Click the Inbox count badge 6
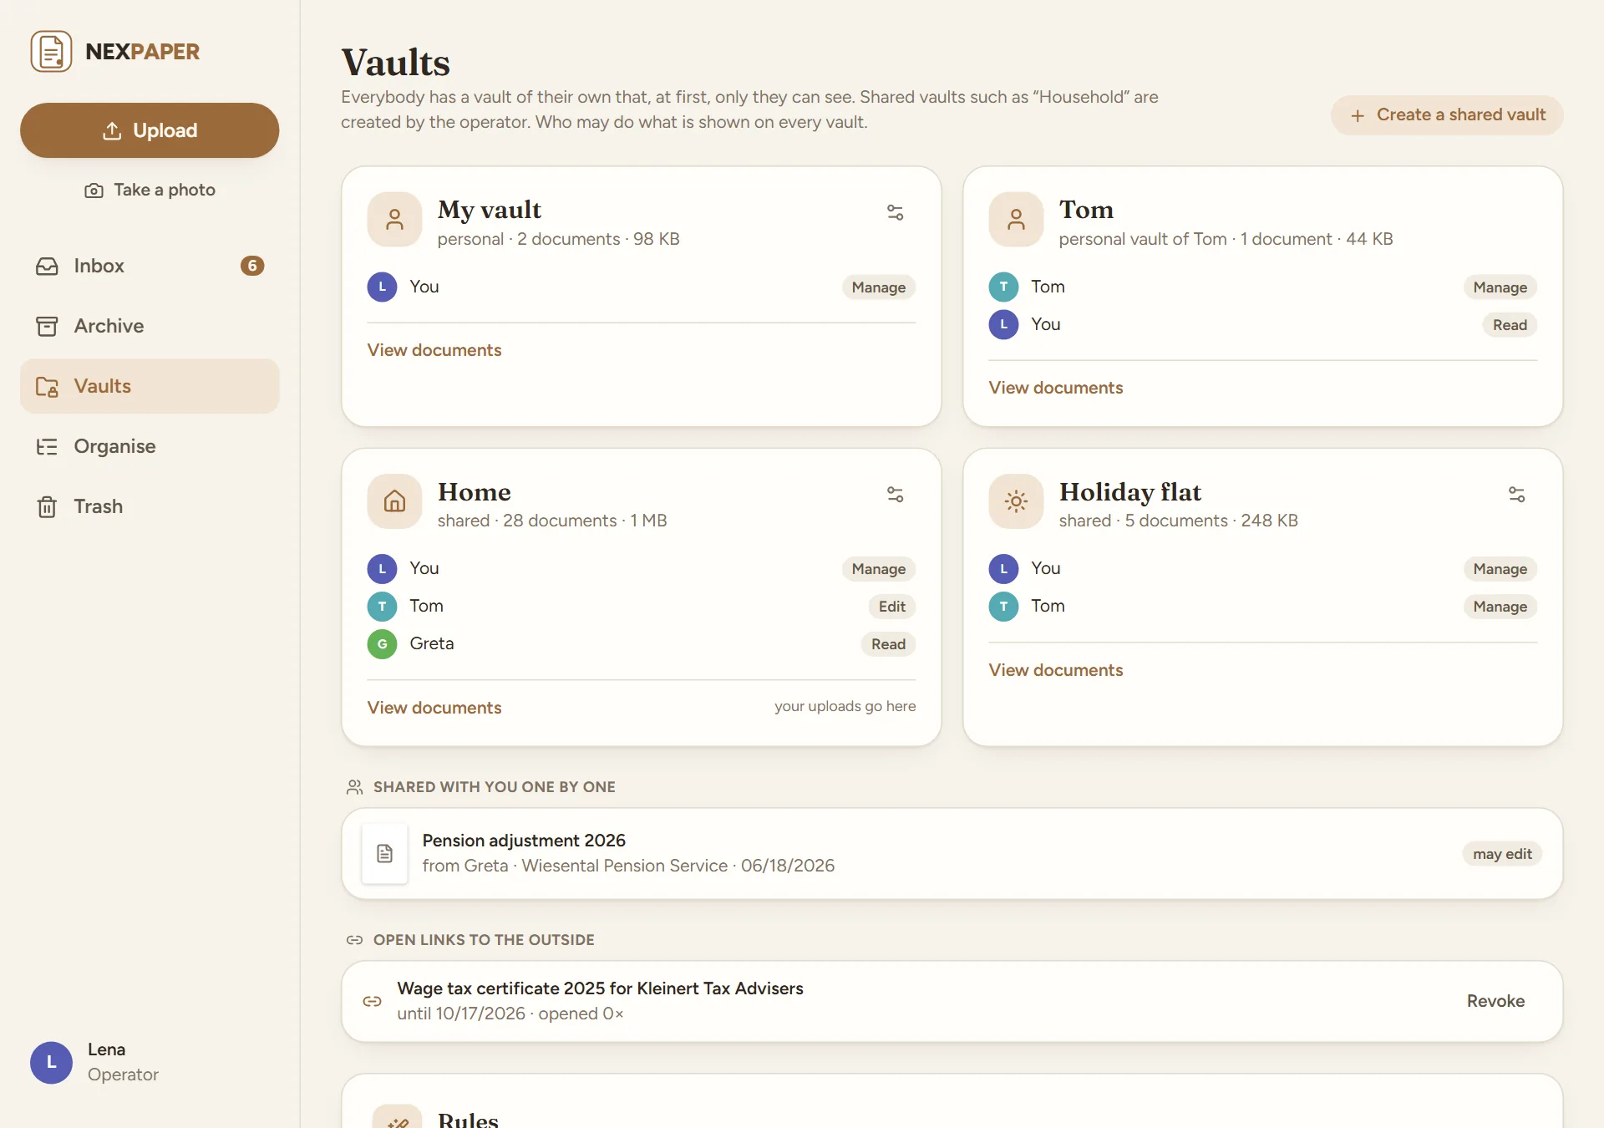 click(x=252, y=266)
